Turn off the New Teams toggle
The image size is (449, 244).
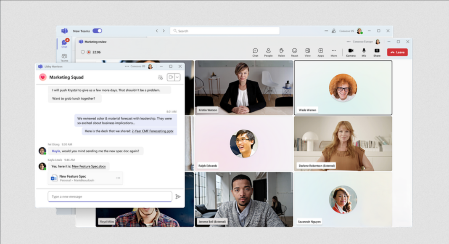click(97, 31)
